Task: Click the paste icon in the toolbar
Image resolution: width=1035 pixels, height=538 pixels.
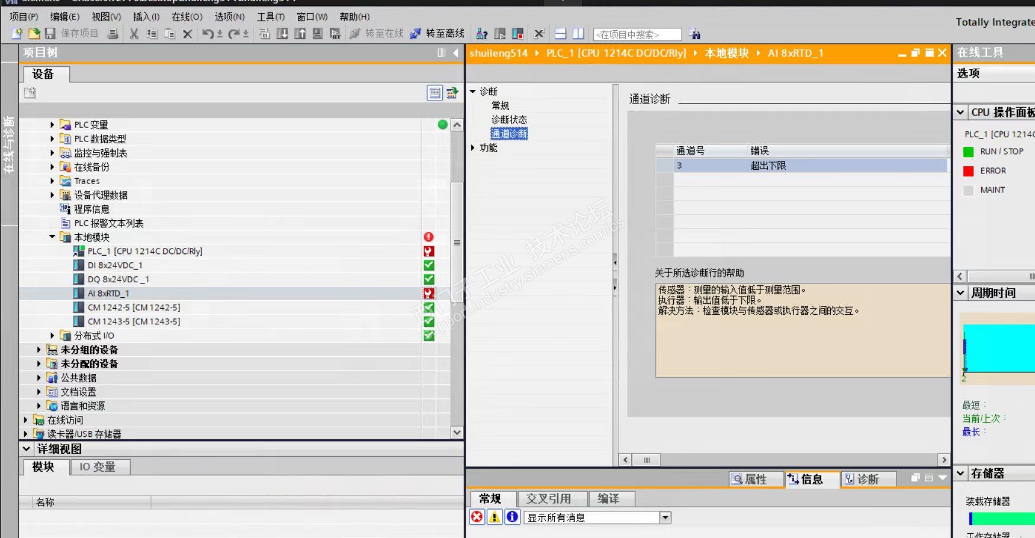Action: click(170, 34)
